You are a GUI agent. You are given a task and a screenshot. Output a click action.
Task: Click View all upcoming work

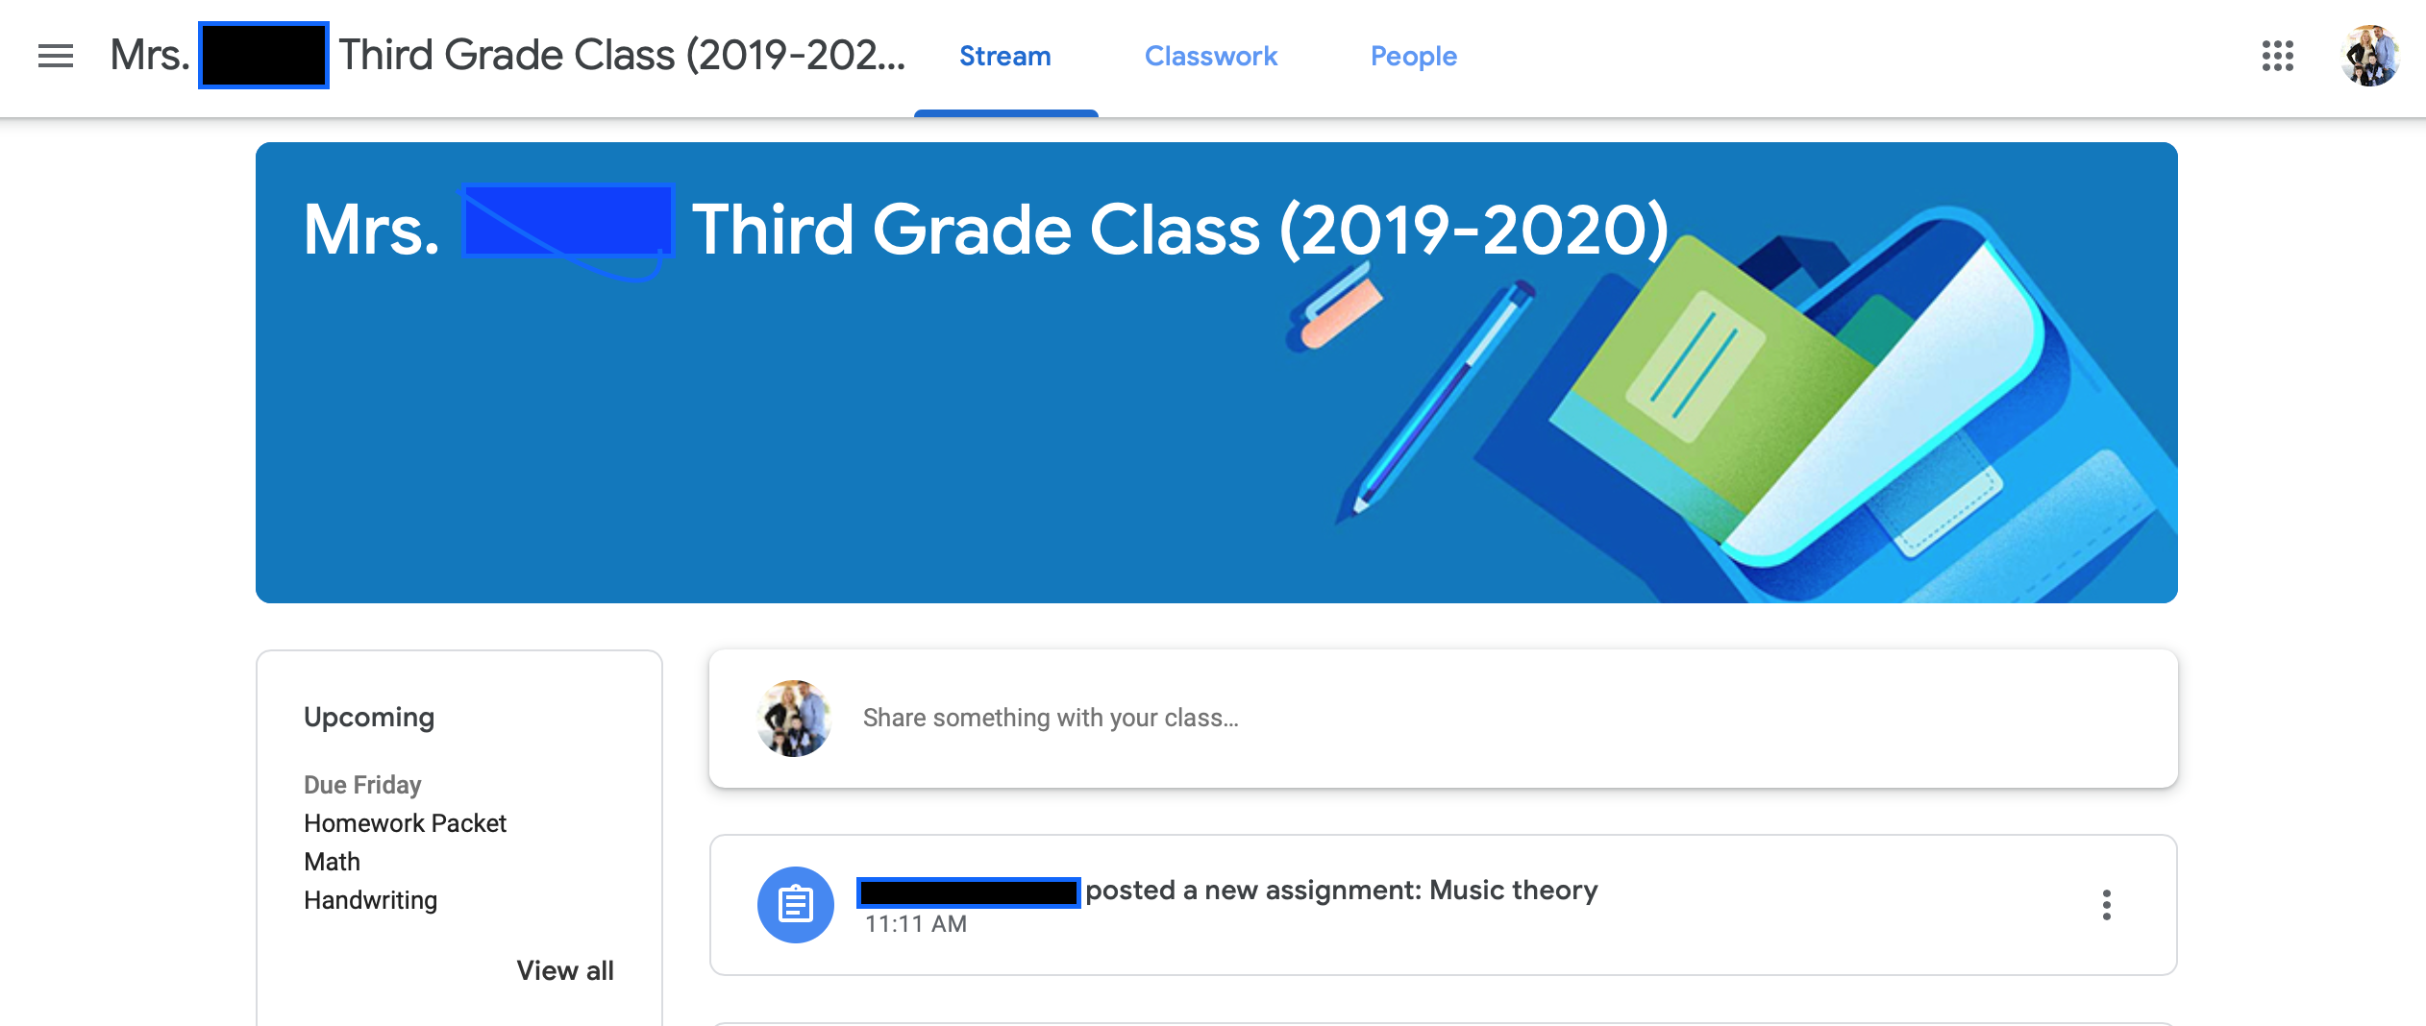pos(565,970)
